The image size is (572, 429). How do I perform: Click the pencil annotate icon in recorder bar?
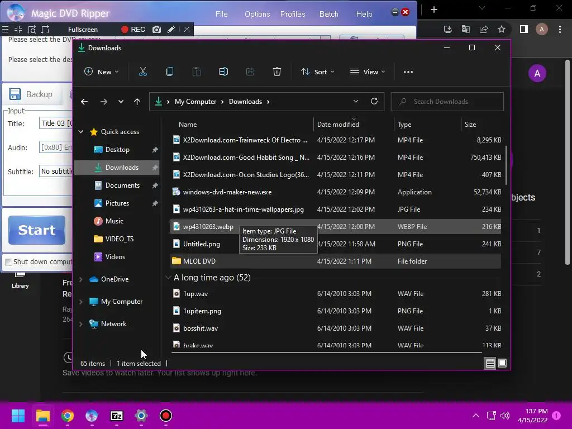[x=171, y=30]
